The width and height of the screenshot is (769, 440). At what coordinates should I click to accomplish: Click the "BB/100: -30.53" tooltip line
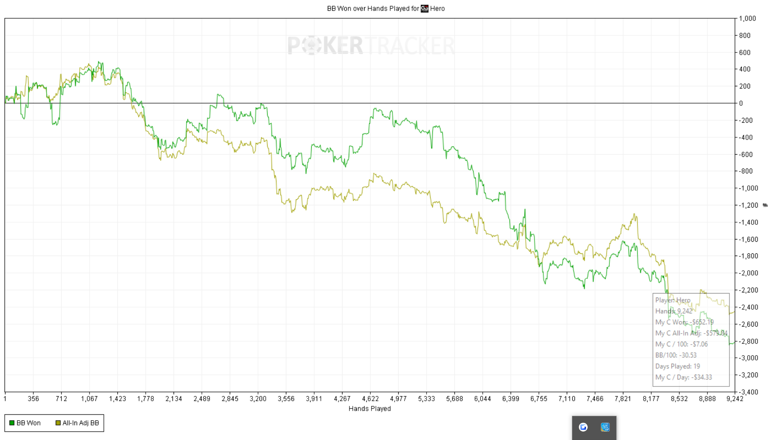pos(676,355)
